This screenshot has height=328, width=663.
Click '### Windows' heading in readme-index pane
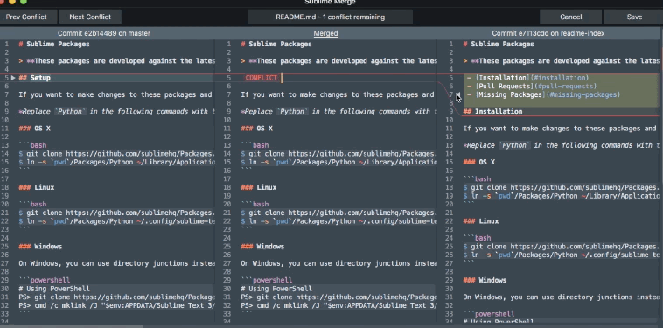pos(485,280)
